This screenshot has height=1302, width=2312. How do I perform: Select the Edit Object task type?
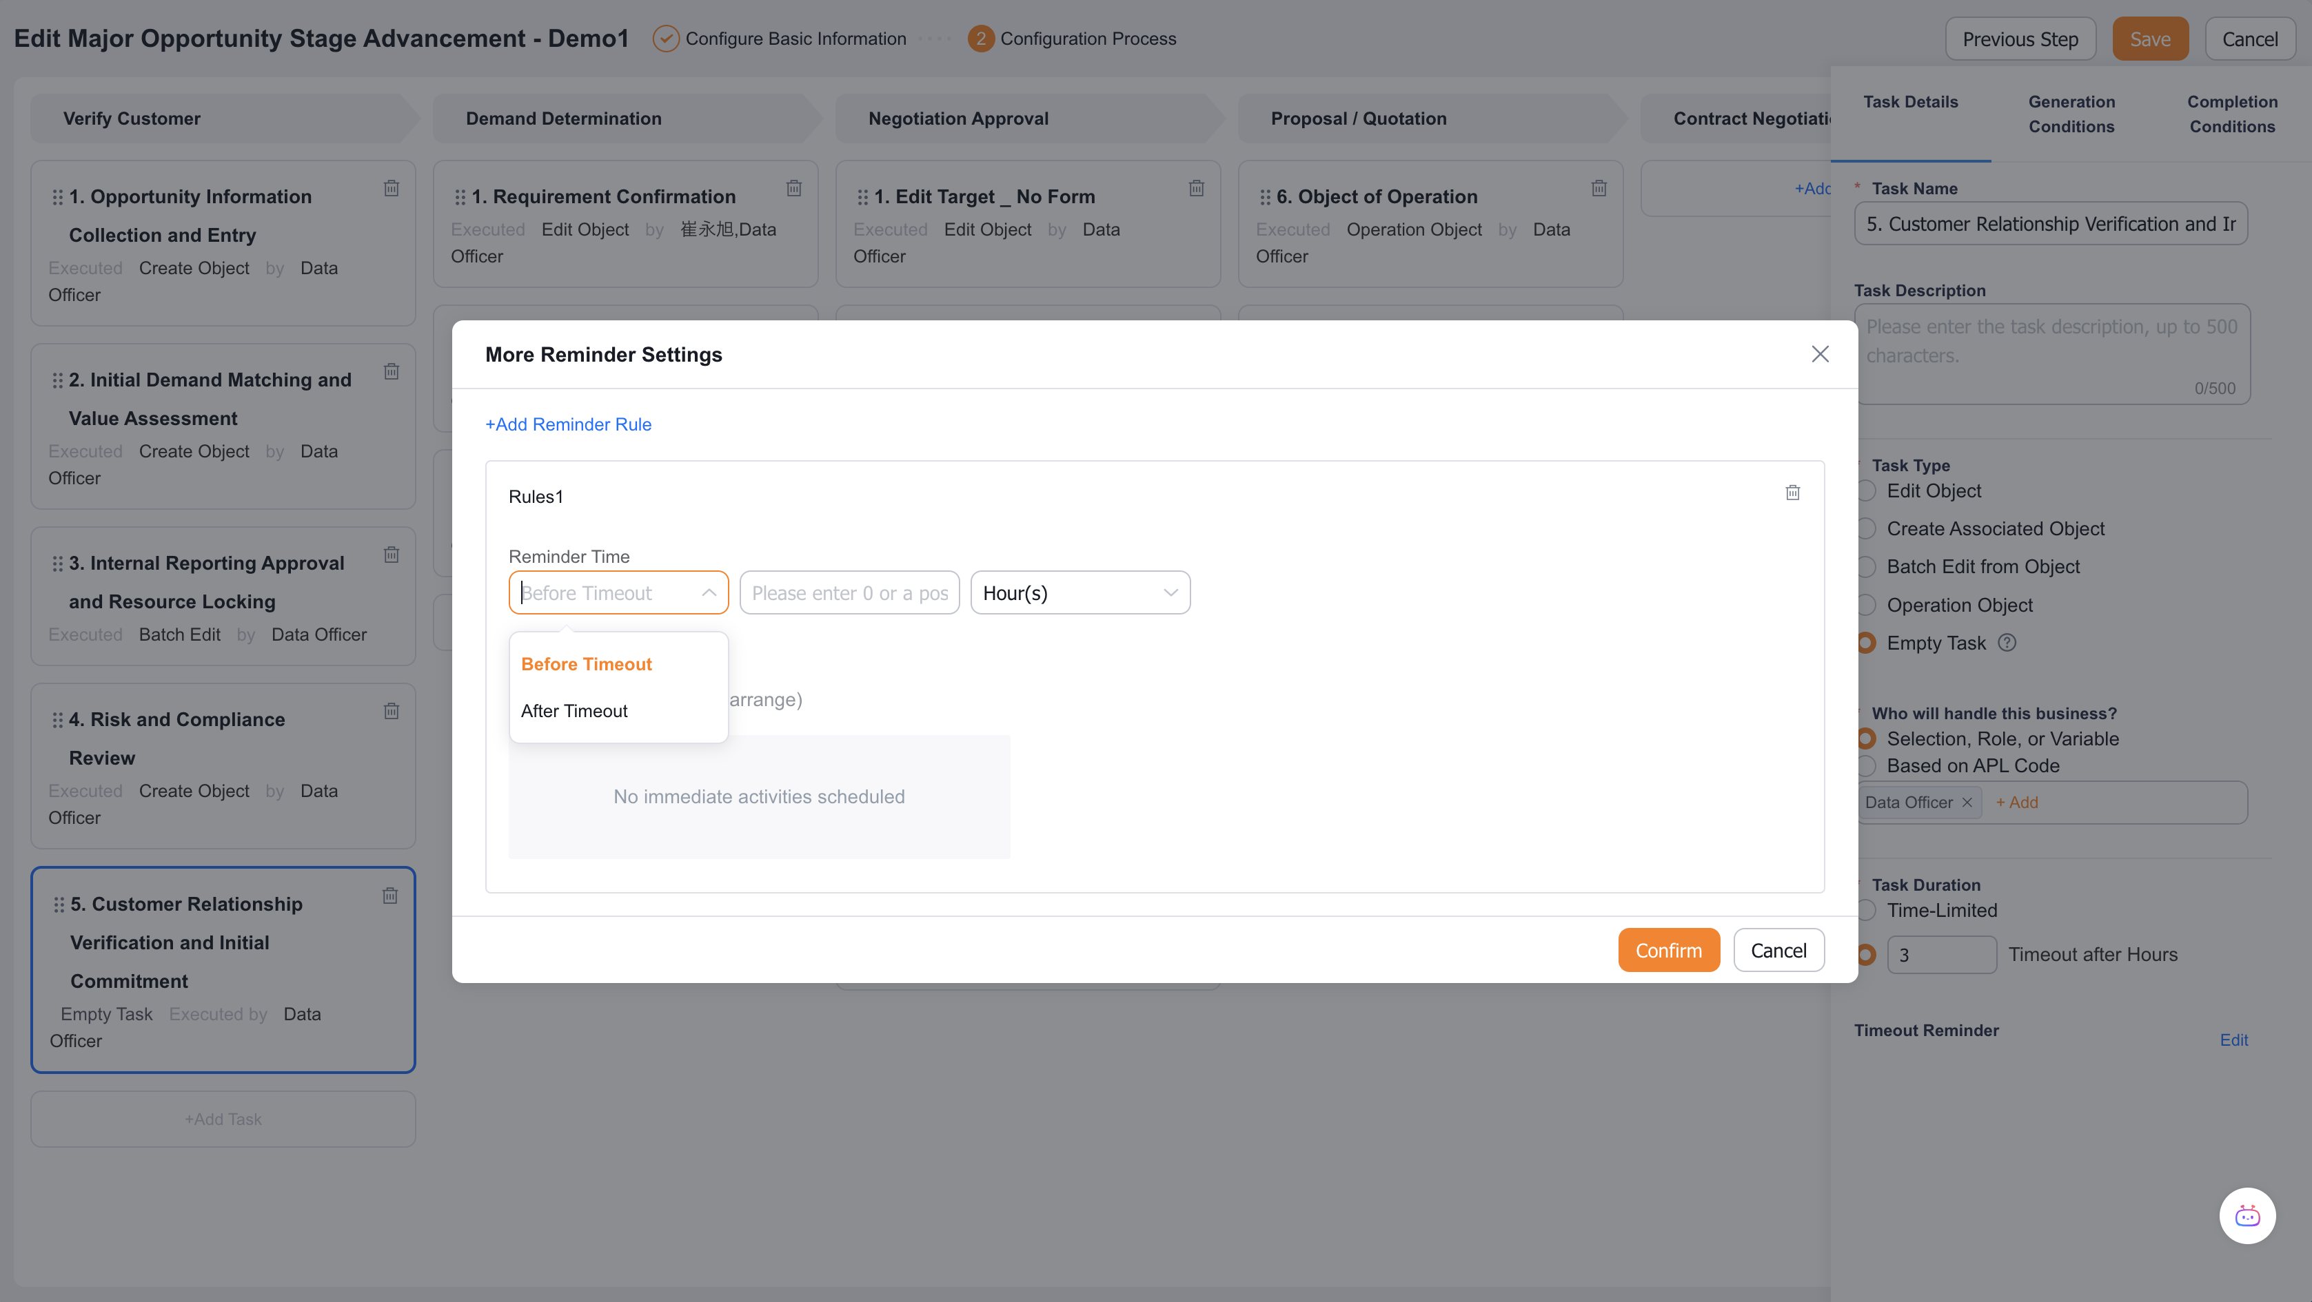point(1867,491)
